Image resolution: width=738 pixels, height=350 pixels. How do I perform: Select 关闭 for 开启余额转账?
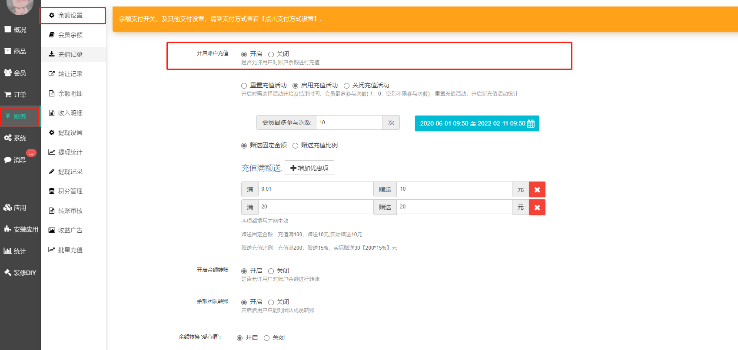click(x=271, y=271)
